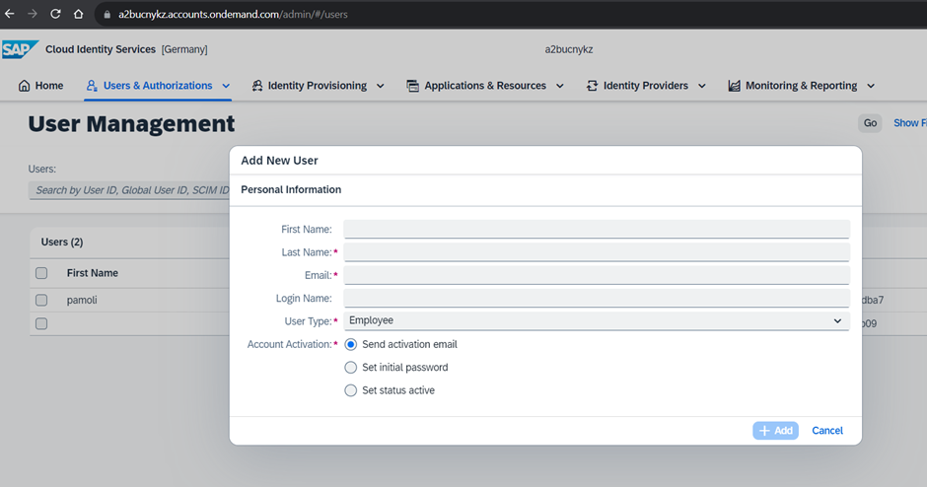Expand the Identity Providers menu chevron

pos(702,86)
